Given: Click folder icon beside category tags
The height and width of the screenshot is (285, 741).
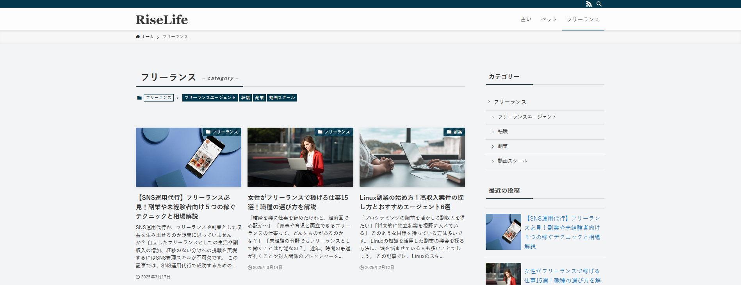Looking at the screenshot, I should 139,98.
